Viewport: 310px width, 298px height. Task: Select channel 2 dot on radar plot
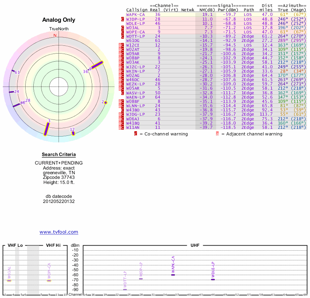coord(105,102)
